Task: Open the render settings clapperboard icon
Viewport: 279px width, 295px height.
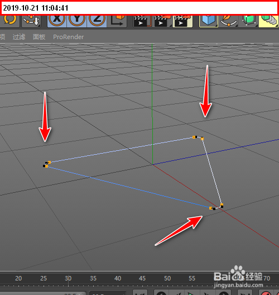Action: (182, 21)
